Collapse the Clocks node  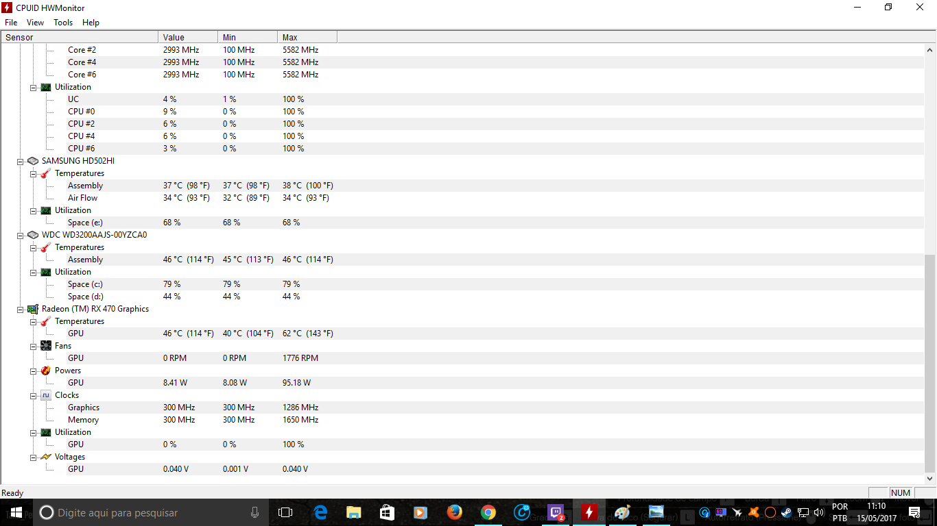(33, 395)
